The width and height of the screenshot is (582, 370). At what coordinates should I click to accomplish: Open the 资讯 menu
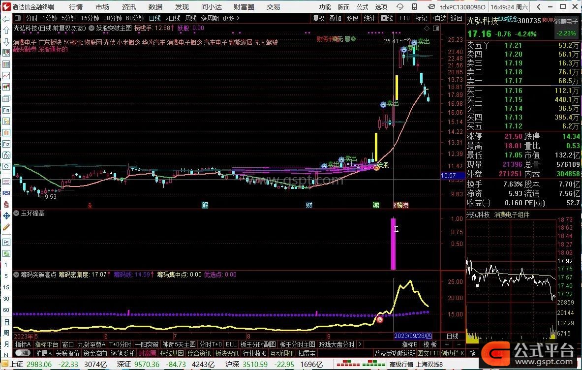129,7
